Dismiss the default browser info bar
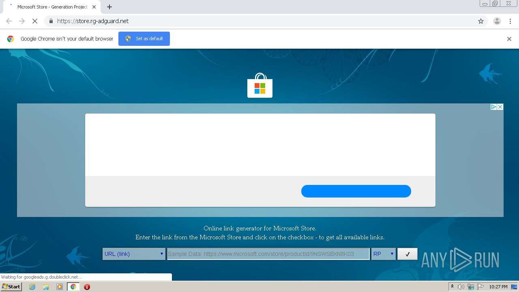519x292 pixels. 509,39
